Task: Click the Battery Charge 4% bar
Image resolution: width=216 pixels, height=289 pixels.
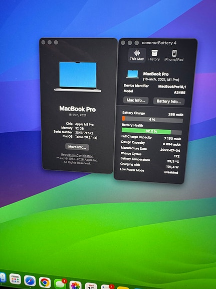Action: (x=152, y=120)
